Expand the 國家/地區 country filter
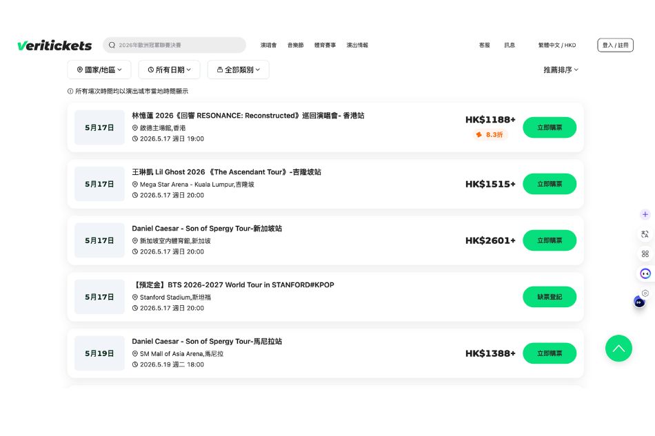The image size is (655, 436). pos(99,70)
